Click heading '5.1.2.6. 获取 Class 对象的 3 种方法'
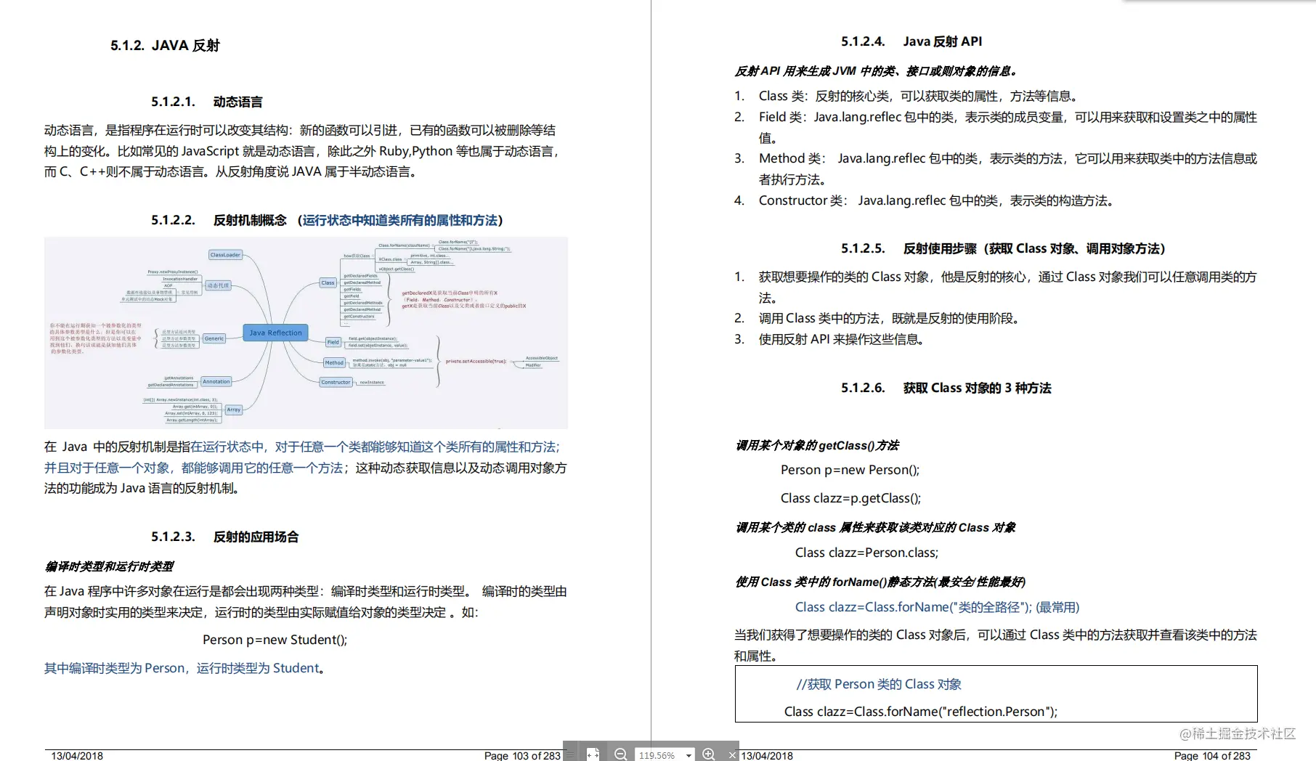 tap(946, 388)
